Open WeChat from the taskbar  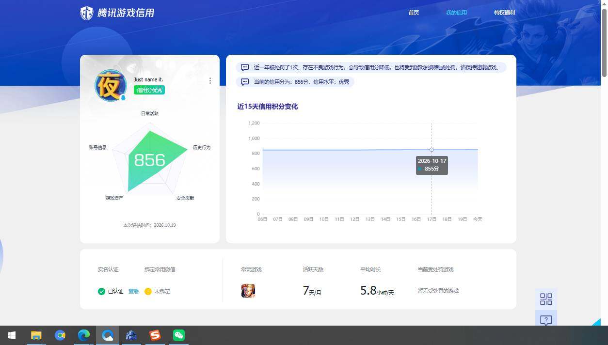click(x=179, y=335)
